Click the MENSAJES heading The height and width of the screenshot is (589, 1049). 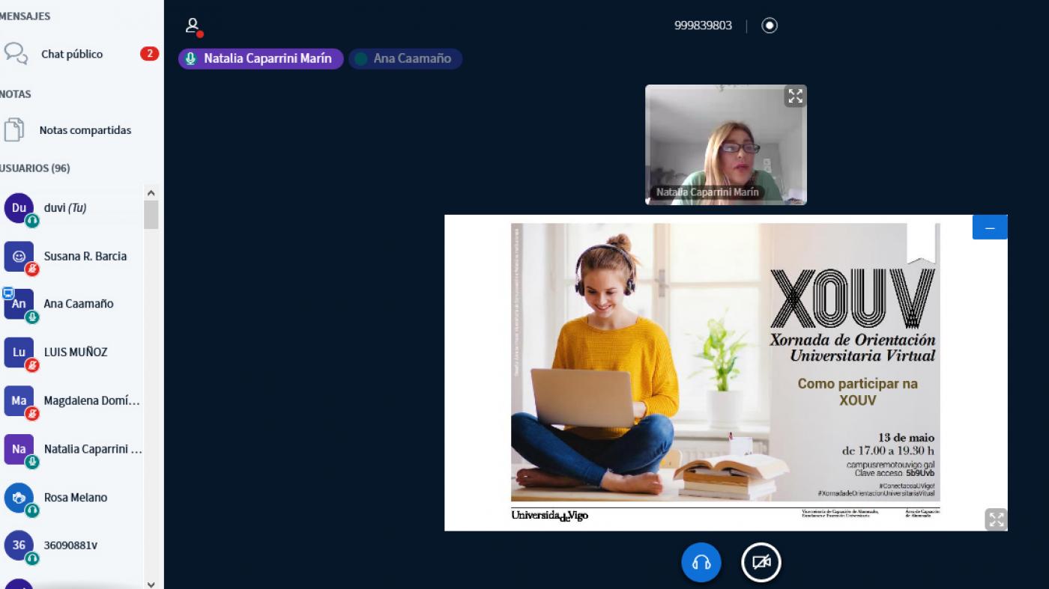tap(25, 16)
